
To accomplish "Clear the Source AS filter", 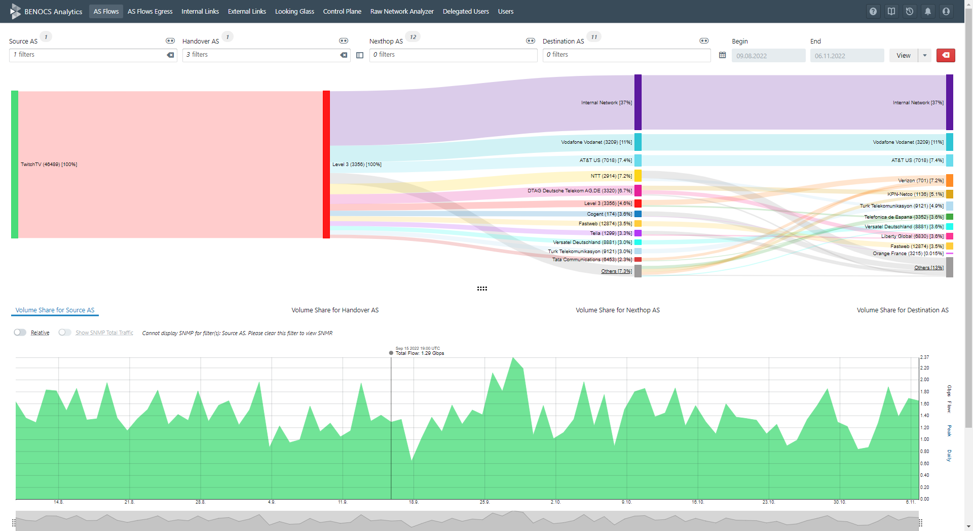I will point(170,55).
